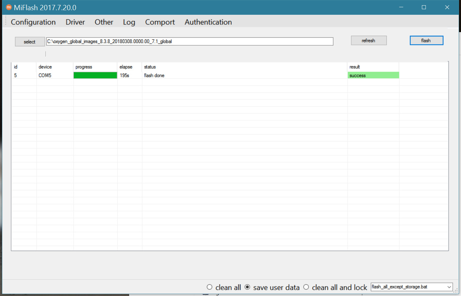Click the status column header
This screenshot has height=296, width=461.
point(150,67)
